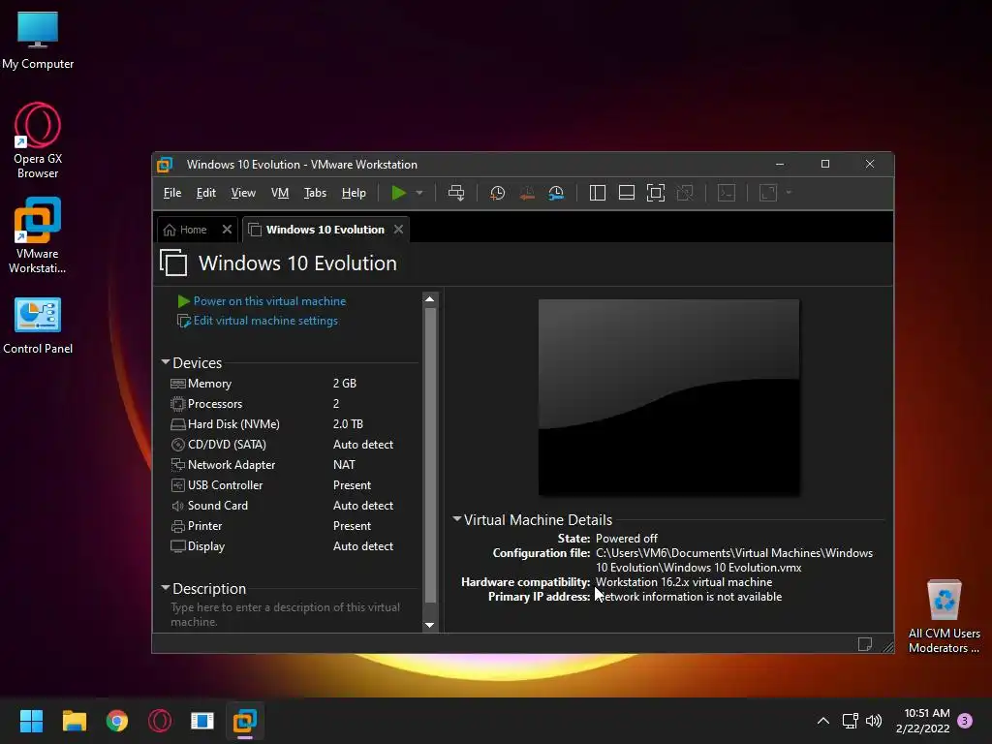
Task: Click VMware Workstation in the taskbar
Action: (245, 721)
